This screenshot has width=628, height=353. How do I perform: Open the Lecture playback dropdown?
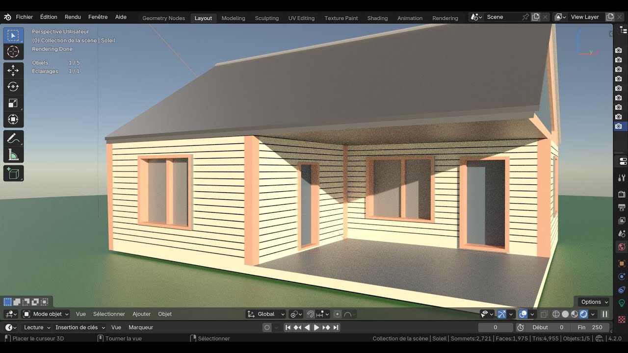pyautogui.click(x=37, y=328)
